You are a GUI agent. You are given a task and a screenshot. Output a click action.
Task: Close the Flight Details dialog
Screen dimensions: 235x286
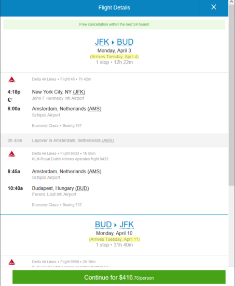click(x=214, y=7)
